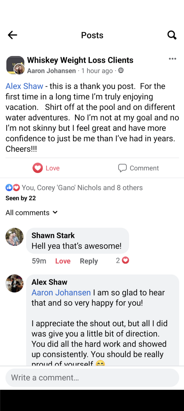Image resolution: width=184 pixels, height=411 pixels.
Task: Expand the All comments dropdown
Action: 32,213
